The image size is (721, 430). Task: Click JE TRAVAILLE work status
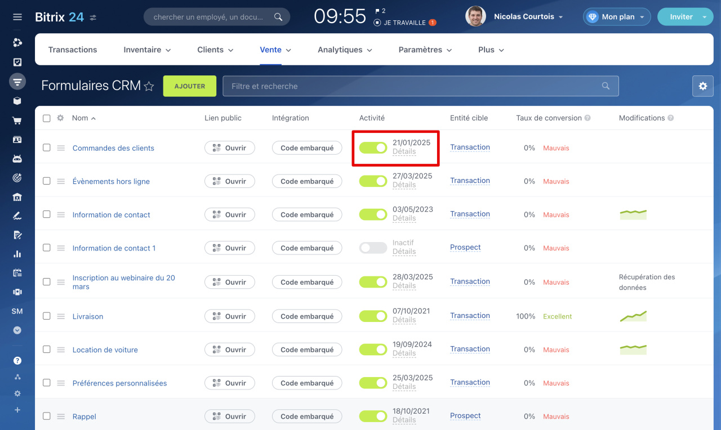click(404, 23)
